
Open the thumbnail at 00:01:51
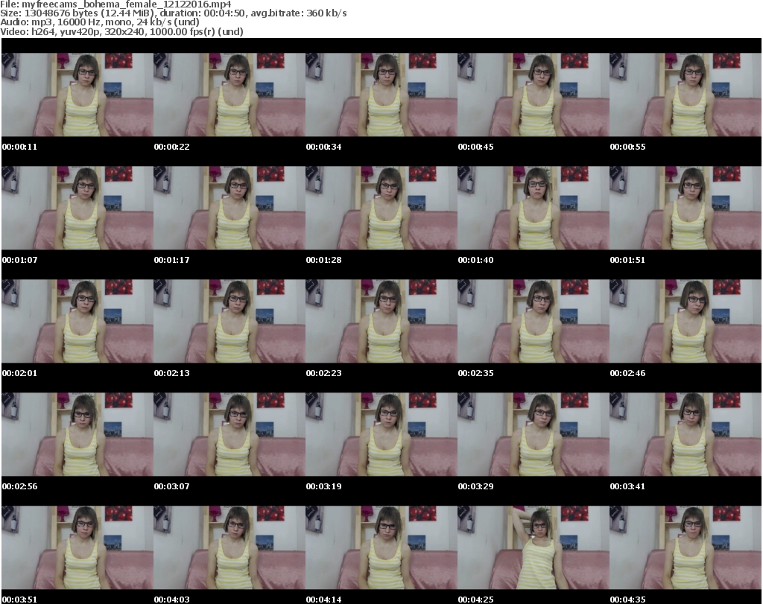(686, 208)
